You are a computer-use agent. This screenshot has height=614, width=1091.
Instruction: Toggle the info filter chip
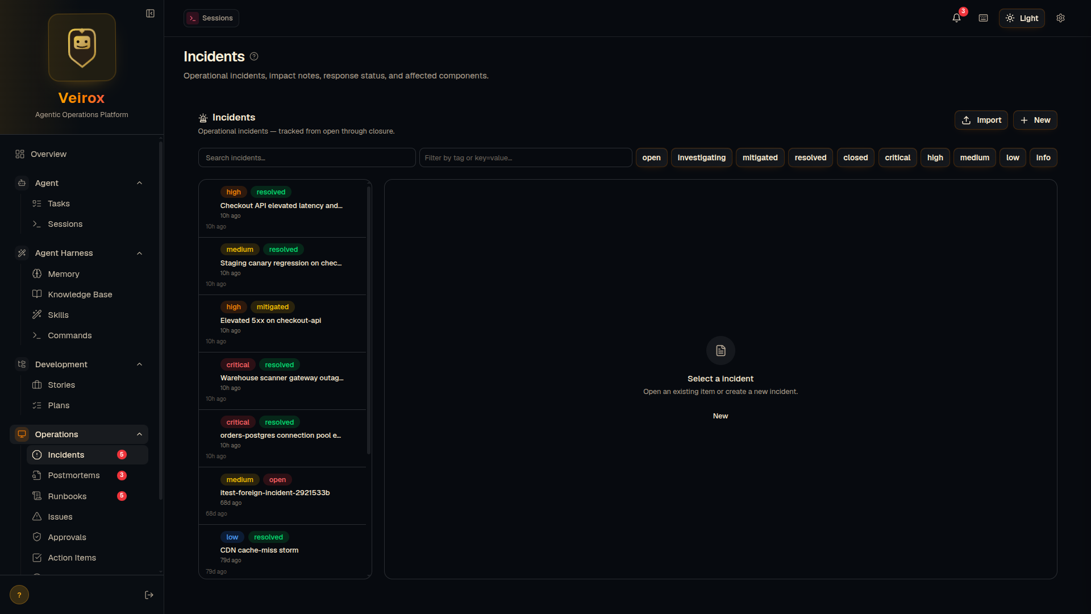1043,157
